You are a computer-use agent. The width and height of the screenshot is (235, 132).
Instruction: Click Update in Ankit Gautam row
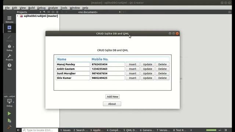(148, 69)
